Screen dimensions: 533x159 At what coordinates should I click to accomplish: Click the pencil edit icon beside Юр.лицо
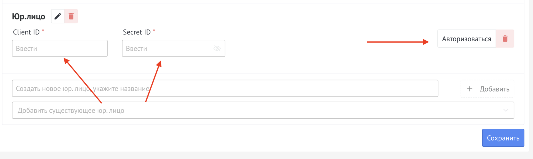point(58,16)
